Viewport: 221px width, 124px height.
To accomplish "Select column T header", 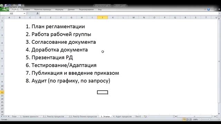I will click(x=206, y=18).
